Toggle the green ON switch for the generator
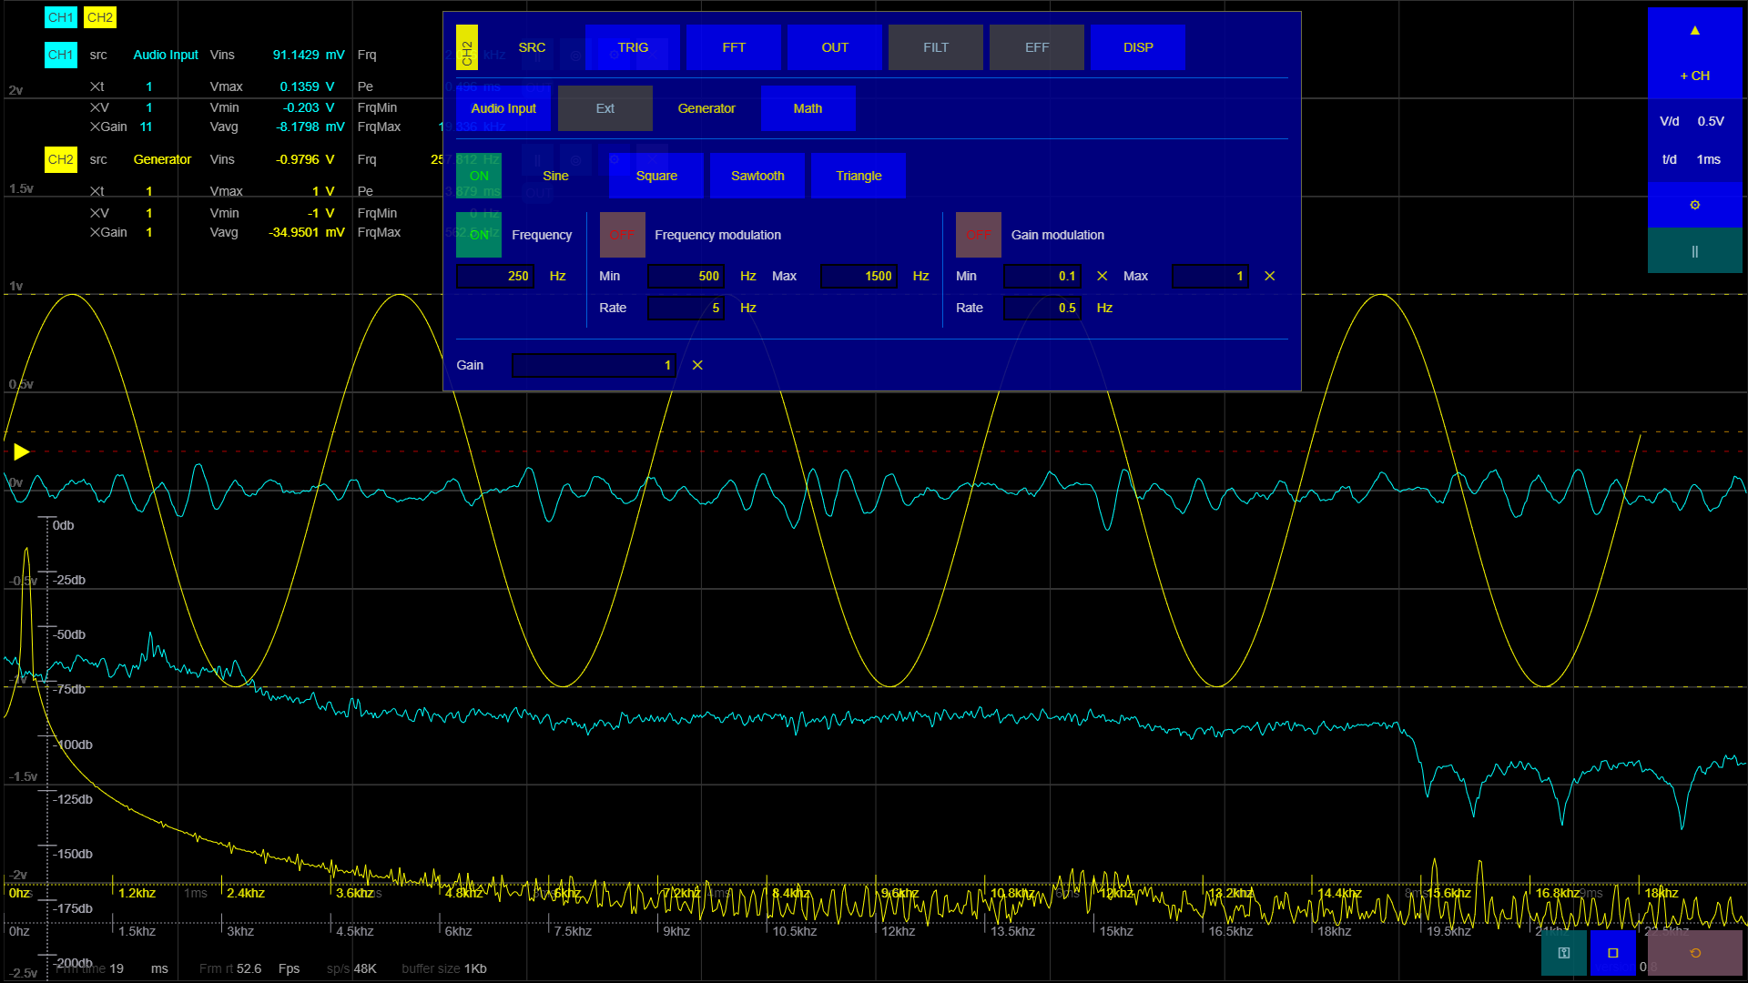 point(478,176)
